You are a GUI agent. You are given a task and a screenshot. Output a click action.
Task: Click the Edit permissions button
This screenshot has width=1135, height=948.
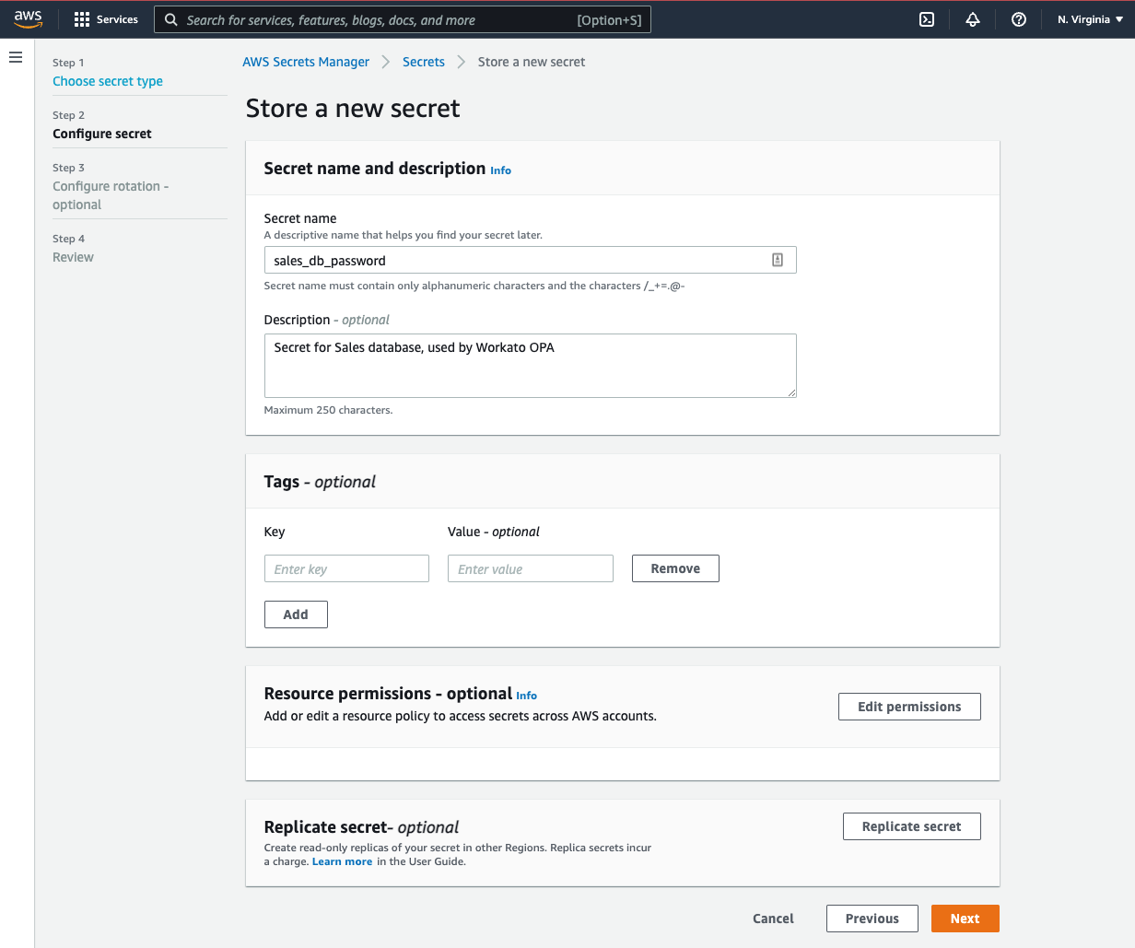click(909, 706)
